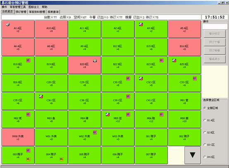Switch to the 预订管理 tab
This screenshot has height=168, width=229.
coord(21,12)
